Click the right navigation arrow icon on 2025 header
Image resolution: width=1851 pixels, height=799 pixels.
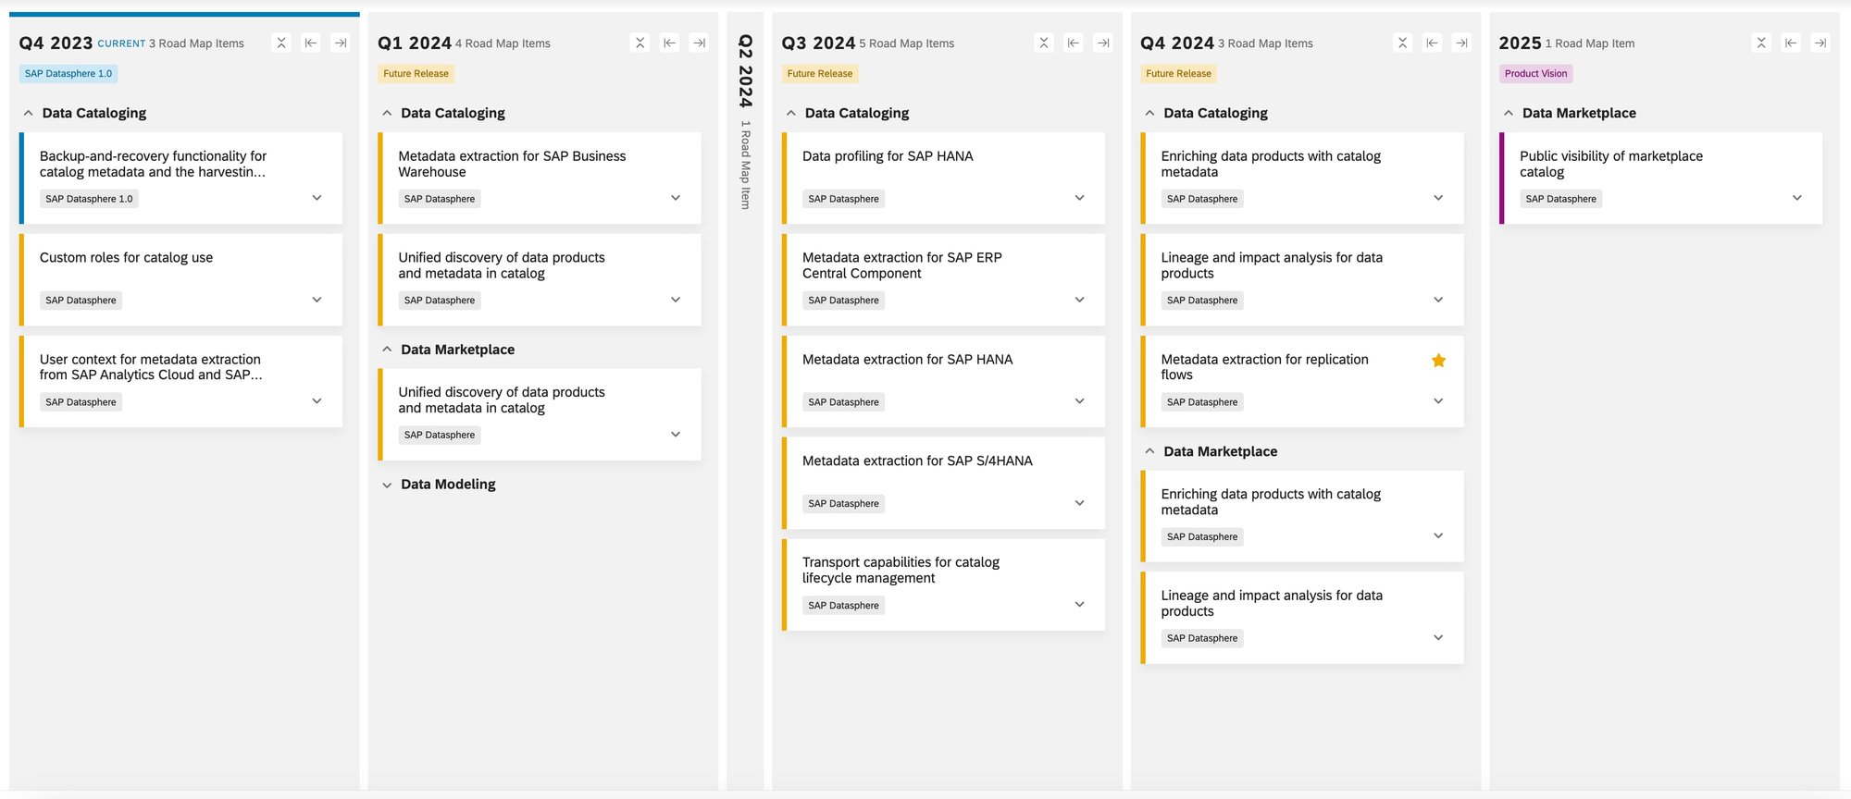(x=1820, y=43)
